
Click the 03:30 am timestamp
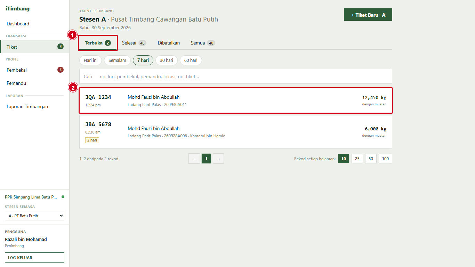[x=93, y=132]
